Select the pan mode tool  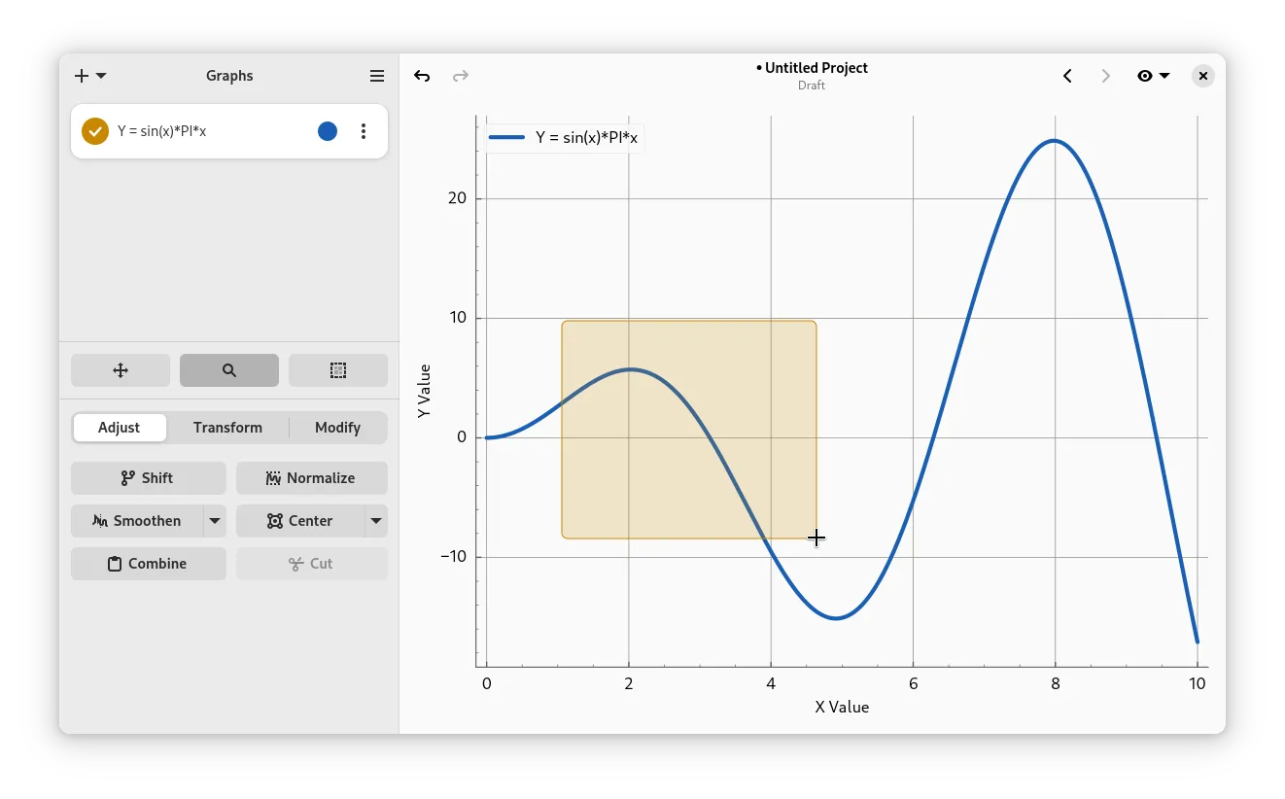click(121, 370)
